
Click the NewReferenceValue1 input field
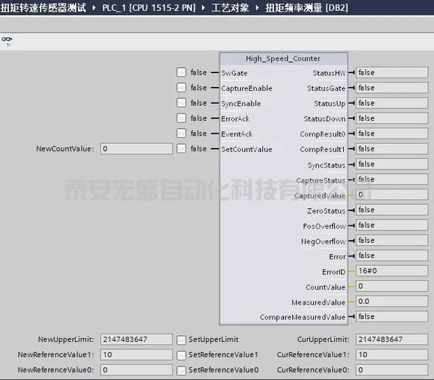pyautogui.click(x=136, y=355)
